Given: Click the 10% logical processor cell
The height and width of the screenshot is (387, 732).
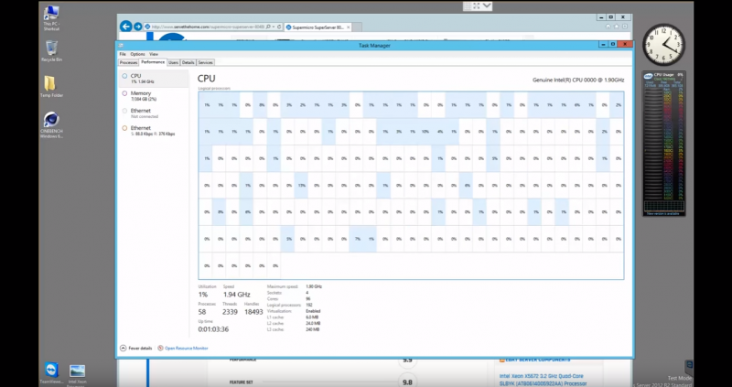Looking at the screenshot, I should (x=425, y=132).
